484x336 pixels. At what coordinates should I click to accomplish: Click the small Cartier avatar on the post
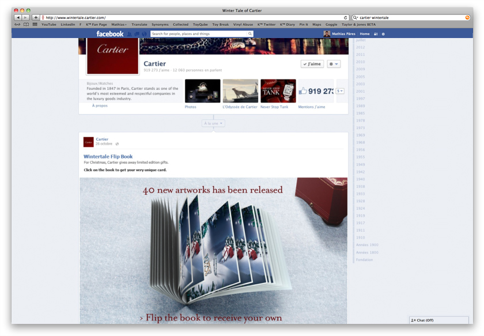click(89, 142)
